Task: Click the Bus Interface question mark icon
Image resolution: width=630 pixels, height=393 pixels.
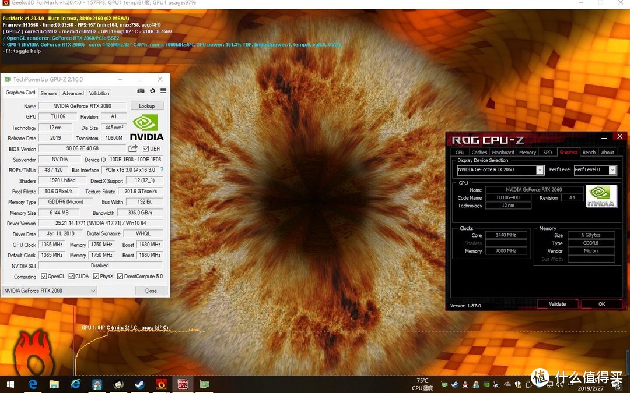Action: pyautogui.click(x=162, y=170)
